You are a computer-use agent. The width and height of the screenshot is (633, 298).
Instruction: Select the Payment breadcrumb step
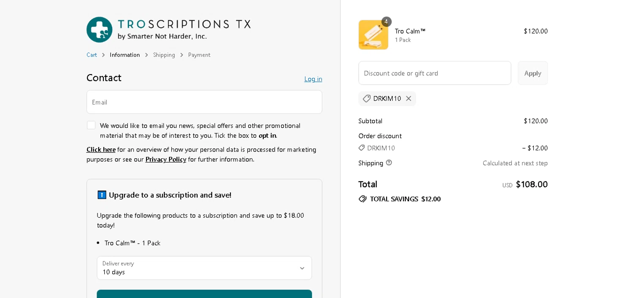(199, 55)
